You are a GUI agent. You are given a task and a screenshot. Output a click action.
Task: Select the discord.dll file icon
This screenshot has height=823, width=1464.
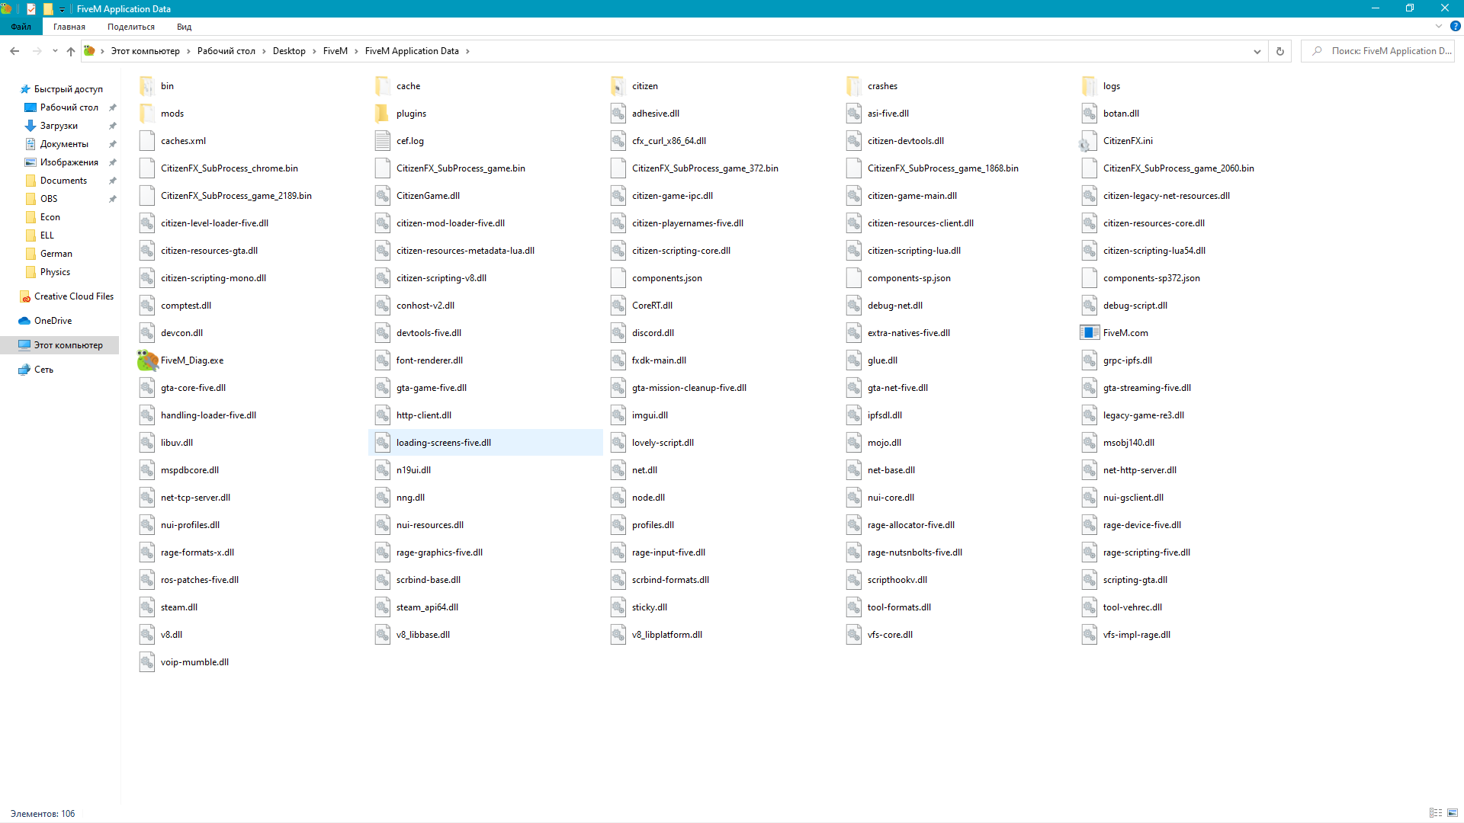click(618, 333)
